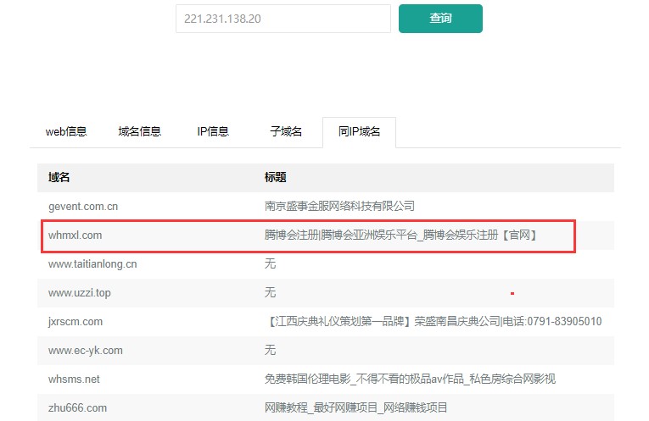The image size is (649, 421).
Task: Select the 同IP域名 tab
Action: [359, 132]
